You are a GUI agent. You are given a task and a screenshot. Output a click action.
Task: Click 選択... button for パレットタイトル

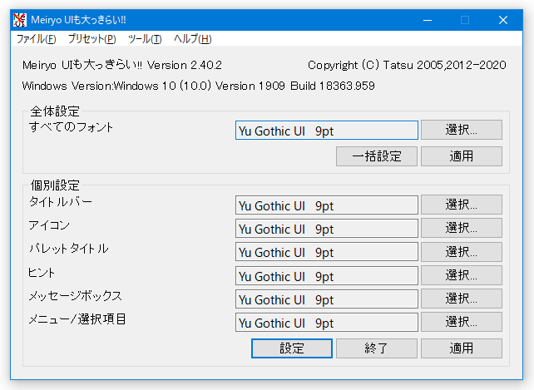[x=462, y=252]
